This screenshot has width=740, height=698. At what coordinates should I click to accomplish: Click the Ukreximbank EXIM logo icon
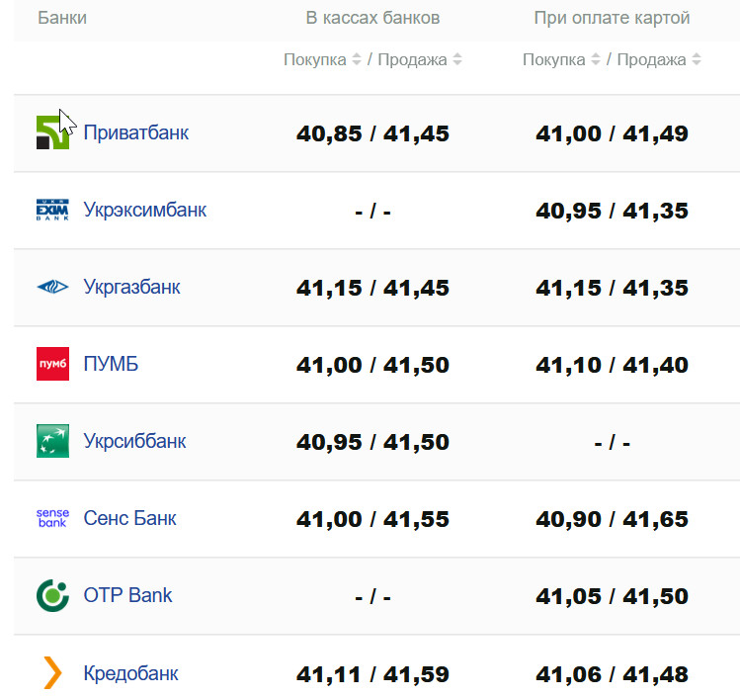point(52,210)
